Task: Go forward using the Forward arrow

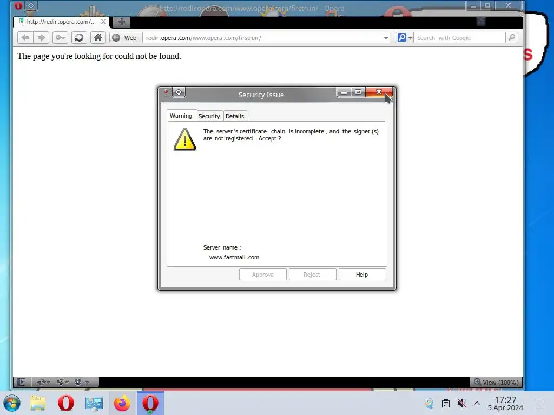Action: pyautogui.click(x=41, y=37)
